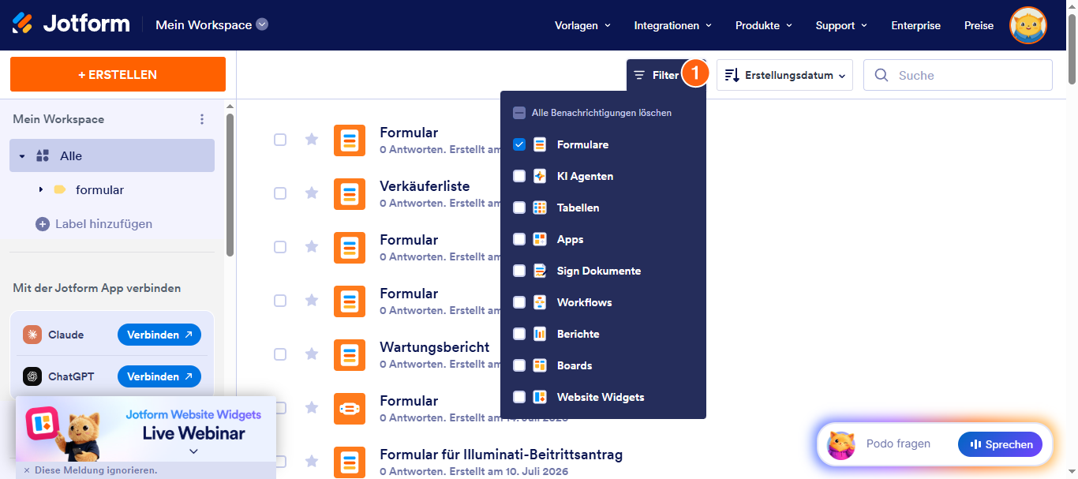Click the Website Widgets icon in filter

point(540,397)
